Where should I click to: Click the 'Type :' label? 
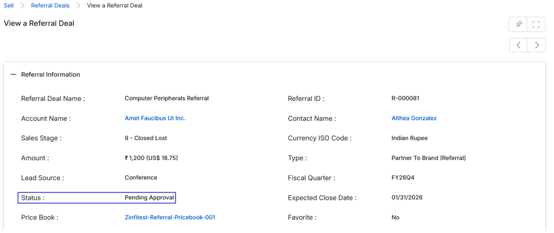[x=297, y=158]
